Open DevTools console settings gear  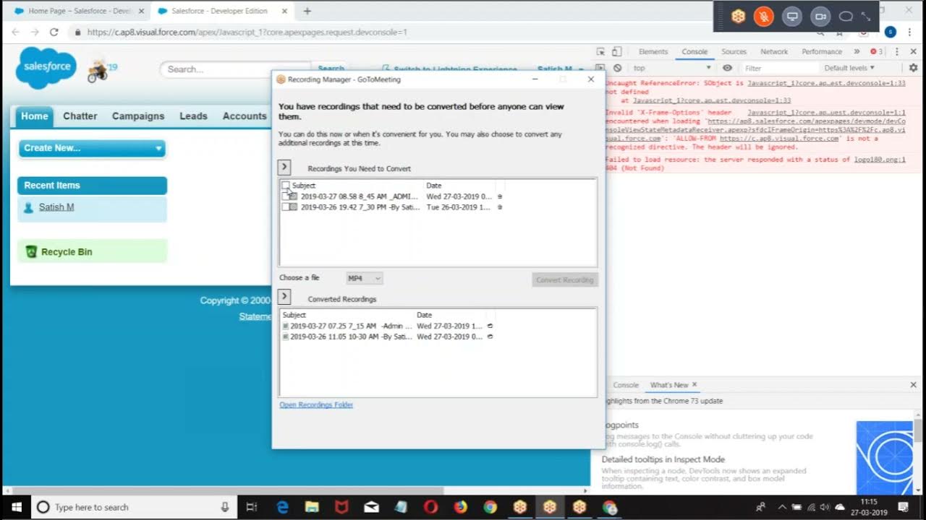pyautogui.click(x=913, y=68)
